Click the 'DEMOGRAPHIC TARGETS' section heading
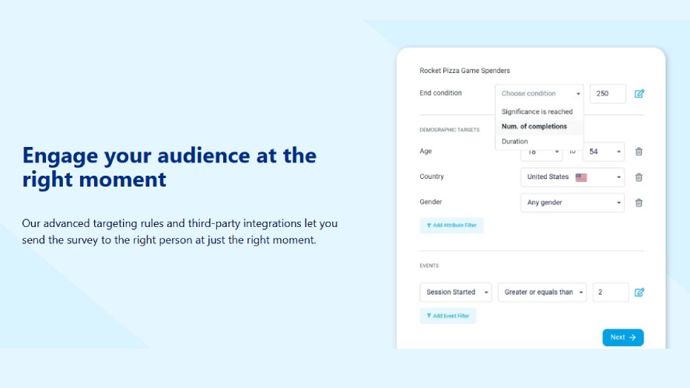The image size is (690, 388). click(x=450, y=130)
